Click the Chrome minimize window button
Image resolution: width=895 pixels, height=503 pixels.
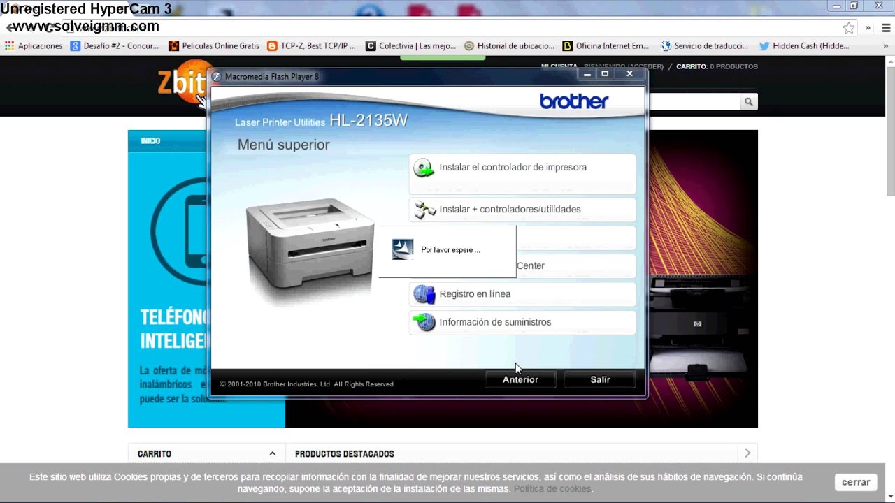click(x=836, y=6)
